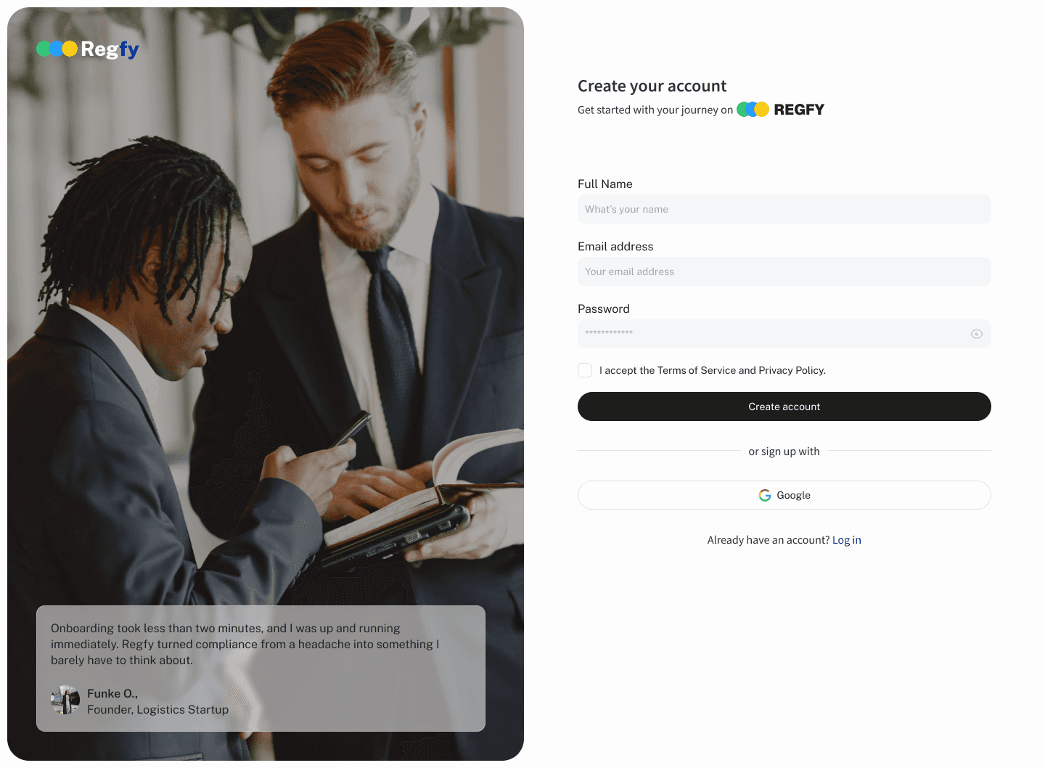This screenshot has height=768, width=1045.
Task: Click the Full Name input field
Action: tap(784, 209)
